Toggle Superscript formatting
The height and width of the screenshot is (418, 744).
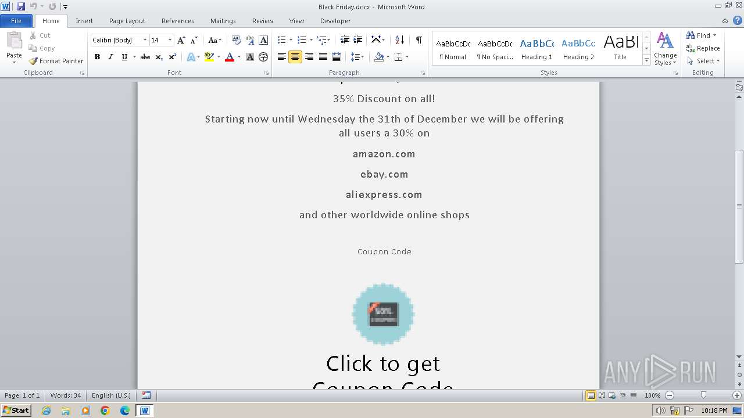point(173,57)
